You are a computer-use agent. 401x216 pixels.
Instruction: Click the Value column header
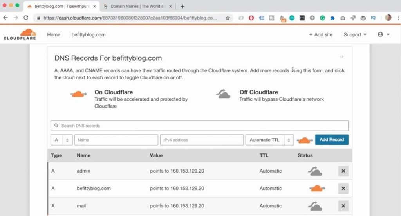[156, 155]
